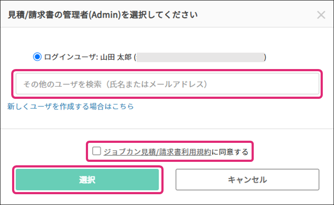Open the 新しくユーザを作成する場合はこちら link

pyautogui.click(x=70, y=106)
